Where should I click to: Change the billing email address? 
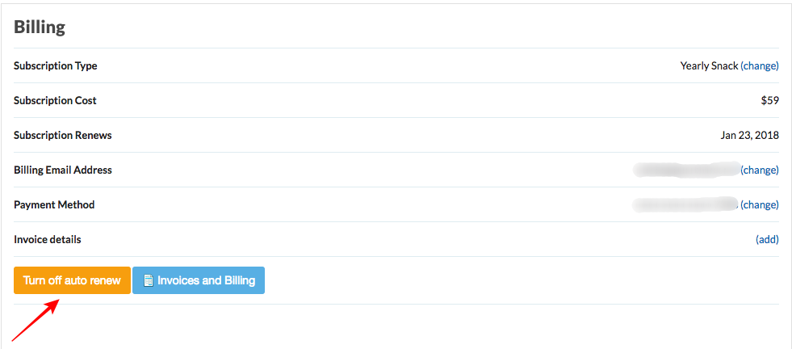coord(760,170)
